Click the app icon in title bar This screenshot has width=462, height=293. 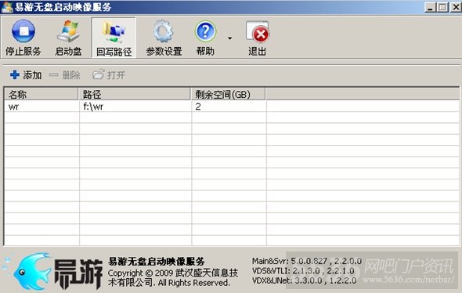(x=7, y=7)
